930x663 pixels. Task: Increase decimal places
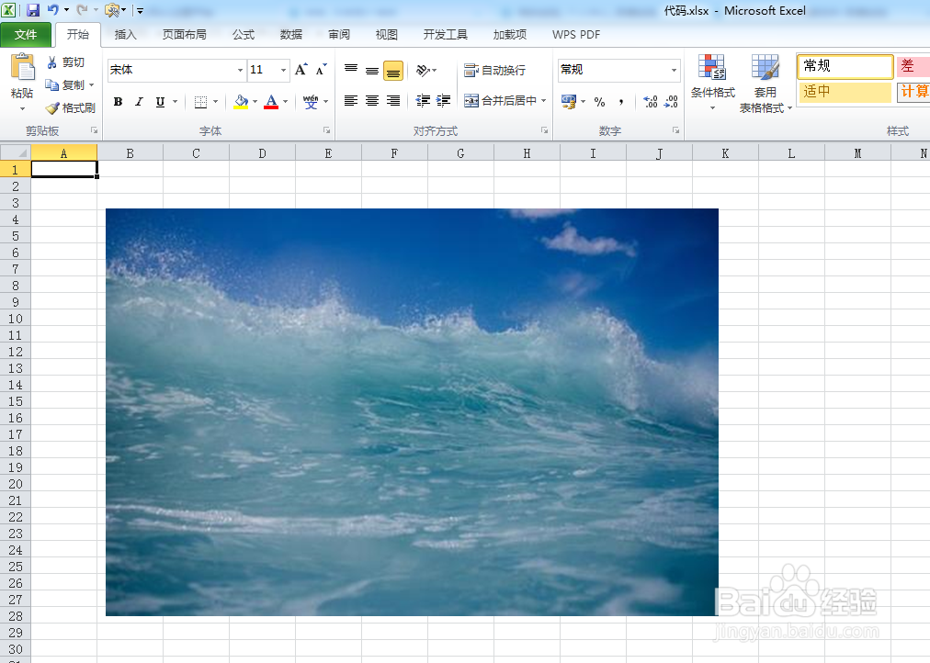coord(651,102)
